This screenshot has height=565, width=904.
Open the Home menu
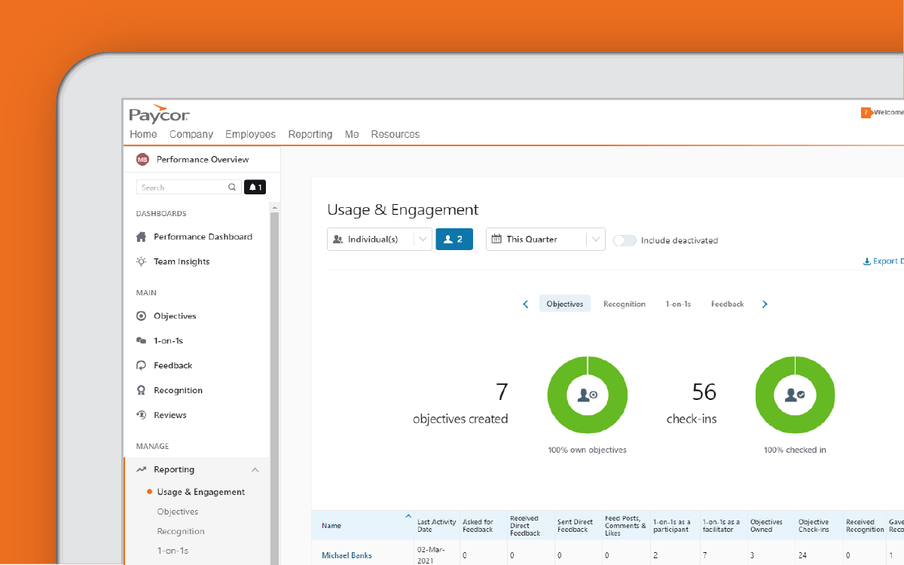coord(144,134)
